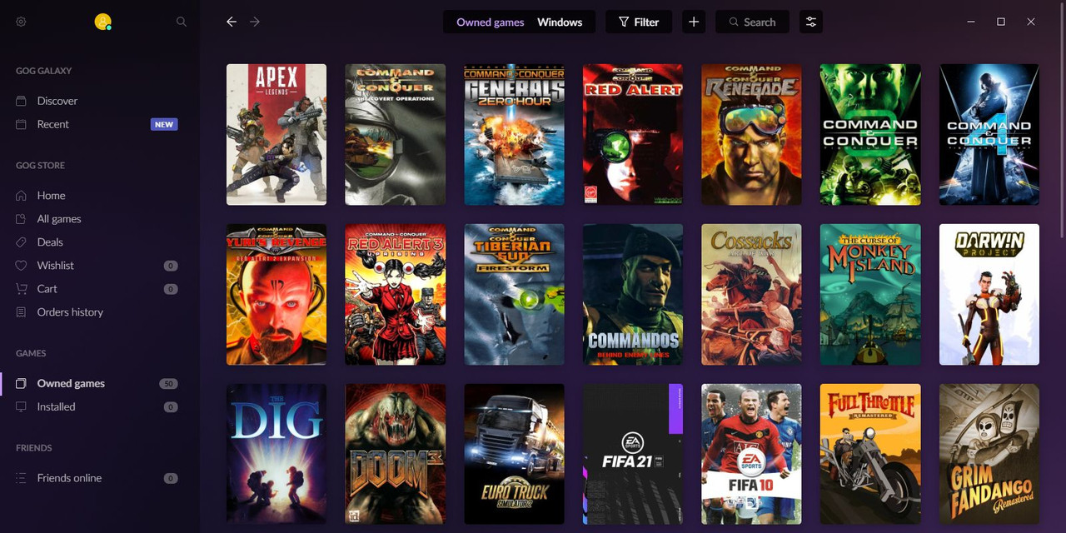Open Curse of Monkey Island cover

click(x=870, y=294)
